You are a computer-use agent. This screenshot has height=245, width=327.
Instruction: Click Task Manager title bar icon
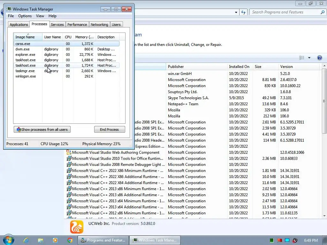tap(9, 9)
